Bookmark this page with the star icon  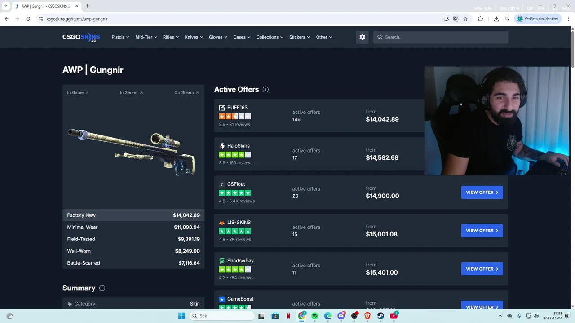(x=465, y=19)
